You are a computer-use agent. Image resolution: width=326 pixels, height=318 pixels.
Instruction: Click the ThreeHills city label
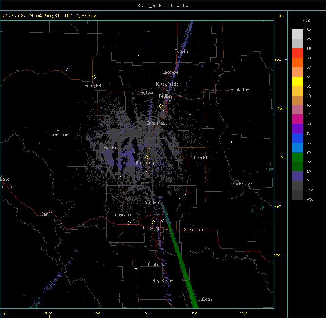coord(203,158)
